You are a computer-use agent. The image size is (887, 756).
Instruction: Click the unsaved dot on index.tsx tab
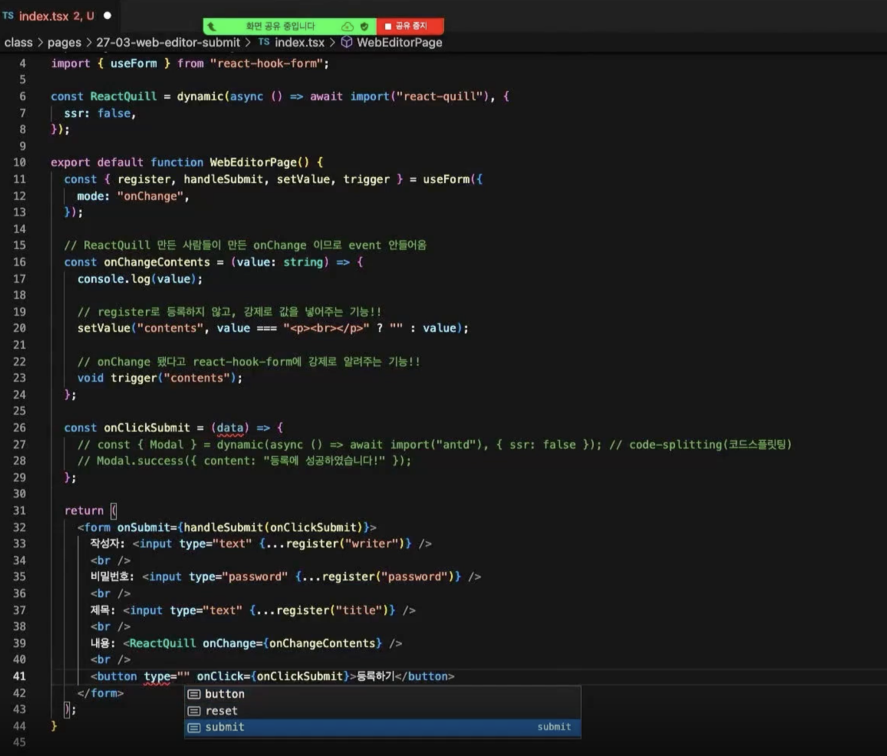(107, 16)
